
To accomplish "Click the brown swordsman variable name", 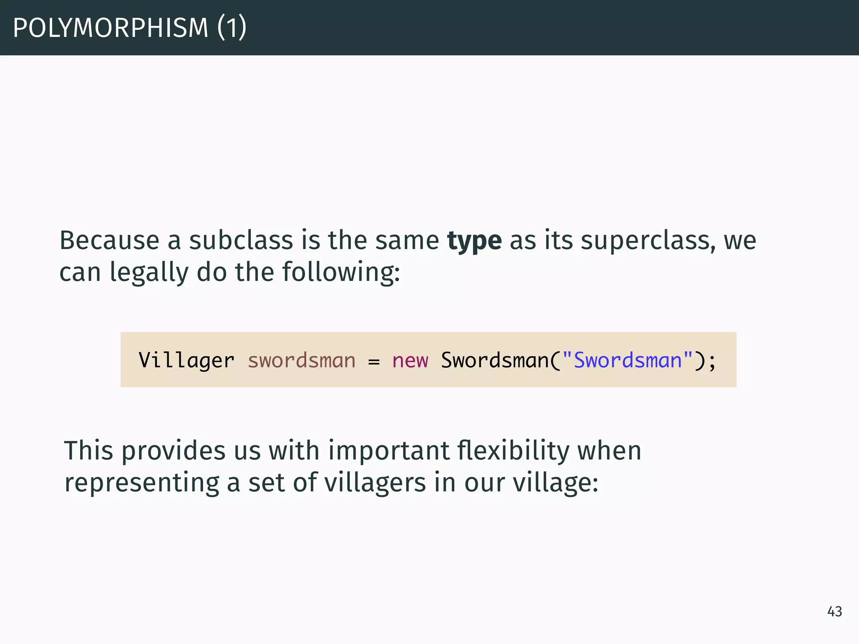I will [x=302, y=361].
